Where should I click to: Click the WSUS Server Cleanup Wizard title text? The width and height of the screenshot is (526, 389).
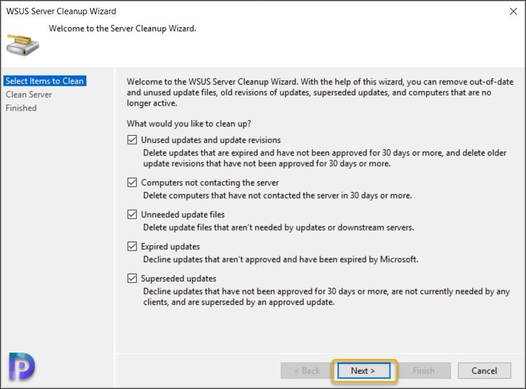(x=61, y=11)
